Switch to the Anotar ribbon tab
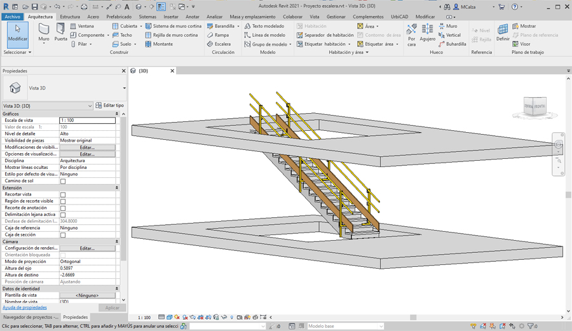 (x=192, y=17)
